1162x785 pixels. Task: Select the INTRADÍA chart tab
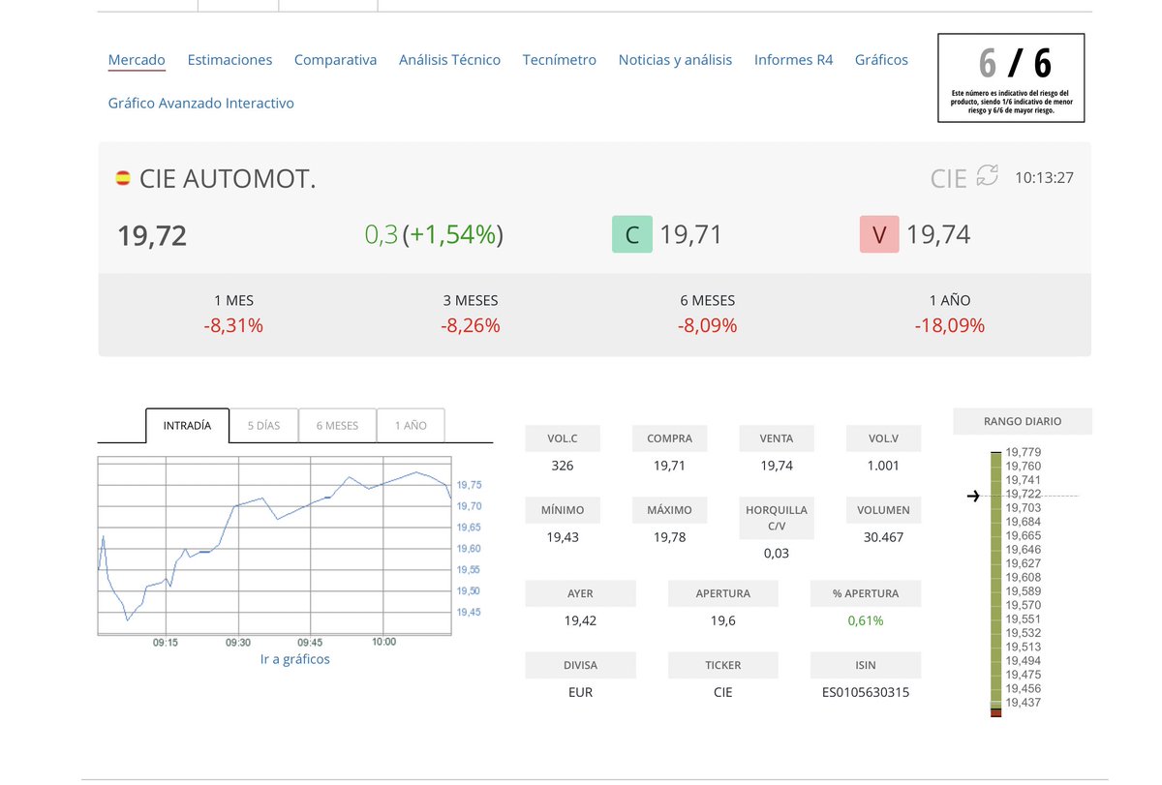tap(187, 425)
